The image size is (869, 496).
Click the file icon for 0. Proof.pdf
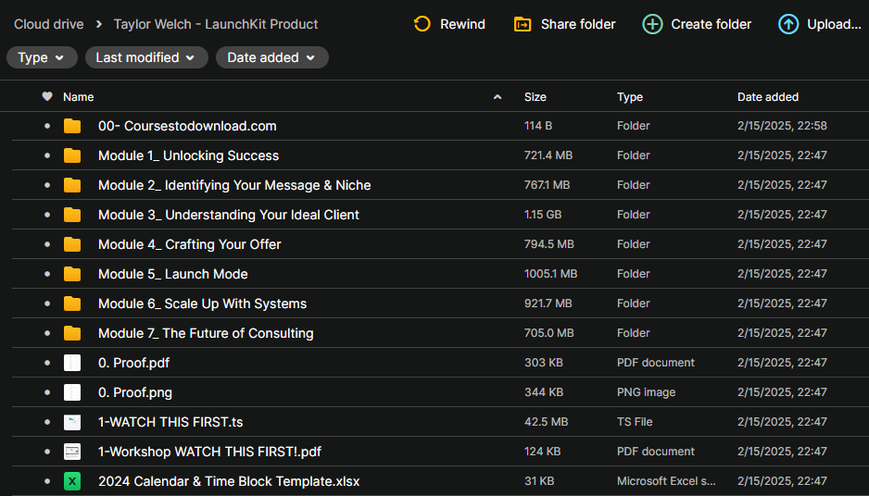coord(72,363)
